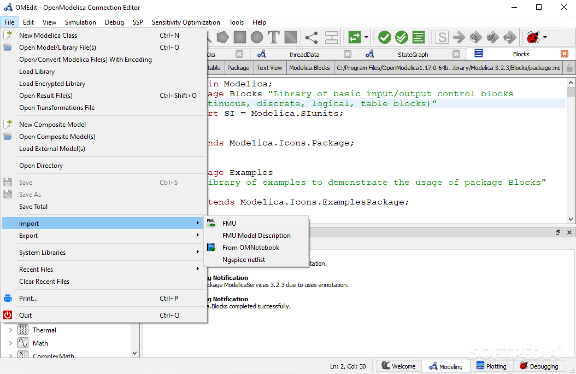576x374 pixels.
Task: Choose New Composite Model
Action: click(x=103, y=125)
